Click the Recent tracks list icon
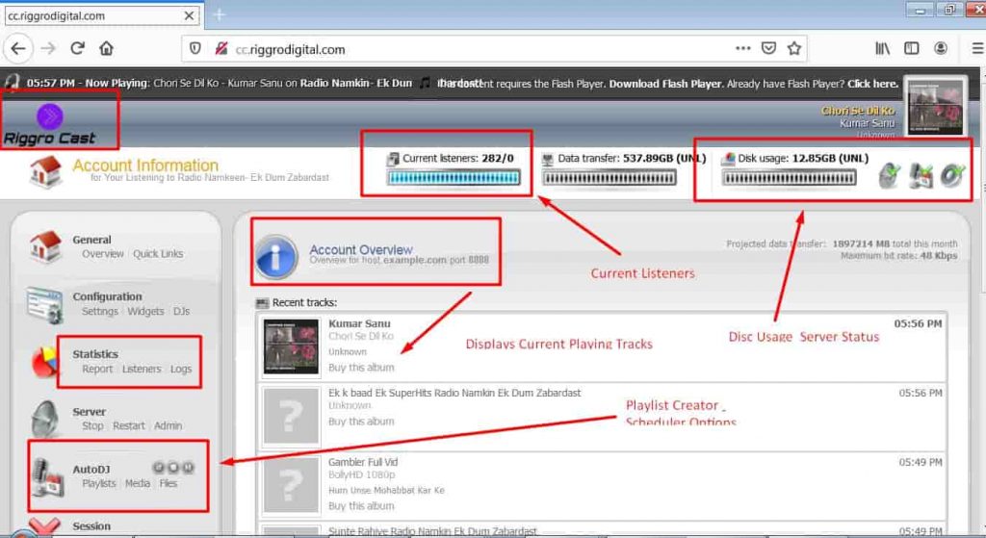This screenshot has width=986, height=538. (262, 303)
